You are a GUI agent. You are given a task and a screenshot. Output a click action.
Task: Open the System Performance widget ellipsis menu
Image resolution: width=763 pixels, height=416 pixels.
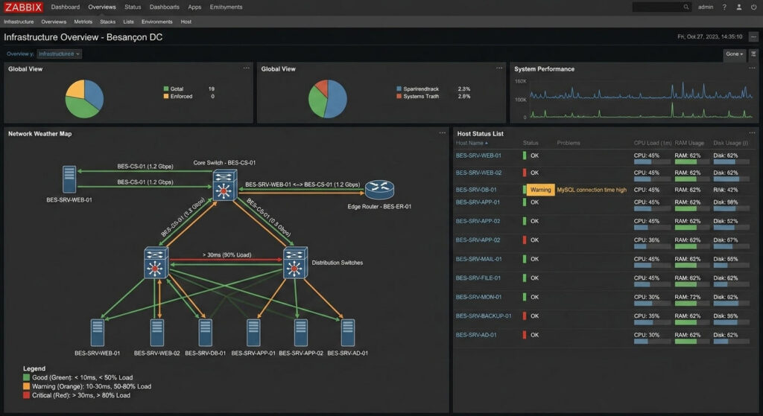[752, 68]
